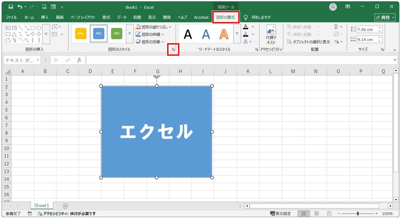Click the account profile icon in the title bar
This screenshot has height=219, width=401.
[x=333, y=7]
